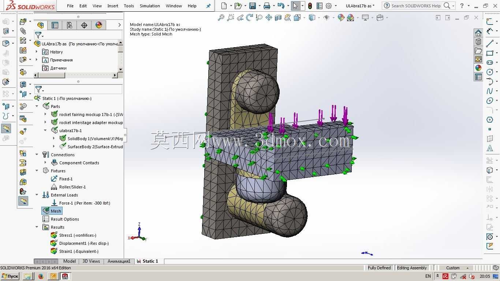The width and height of the screenshot is (500, 281).
Task: Open the File Properties list icon
Action: 320,5
